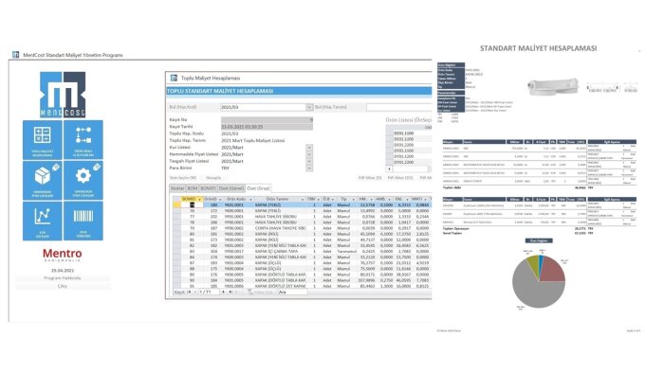The height and width of the screenshot is (373, 664).
Task: Go to last record in navigator
Action: [230, 292]
